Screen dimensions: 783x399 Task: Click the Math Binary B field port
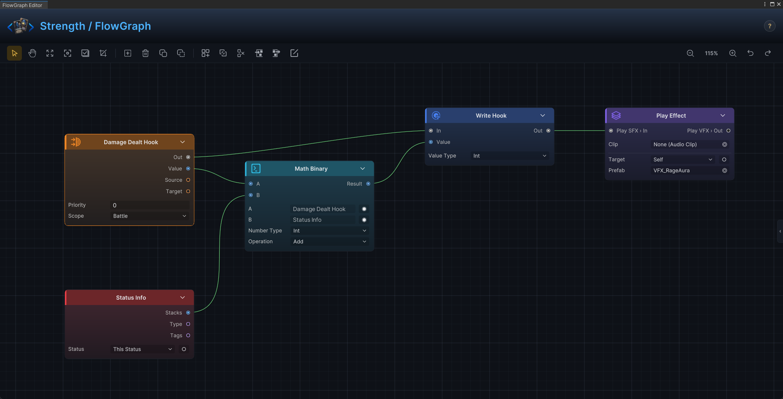364,220
